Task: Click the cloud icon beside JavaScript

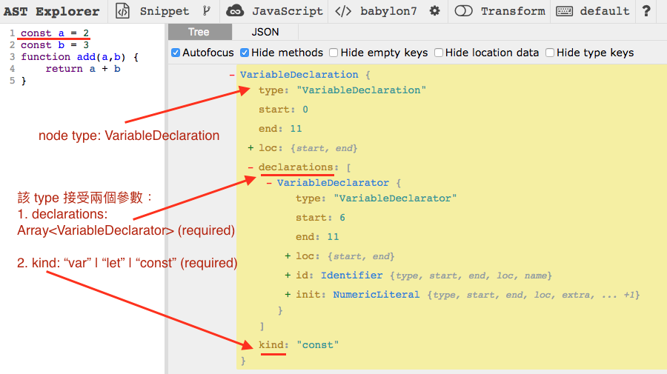Action: [x=235, y=11]
